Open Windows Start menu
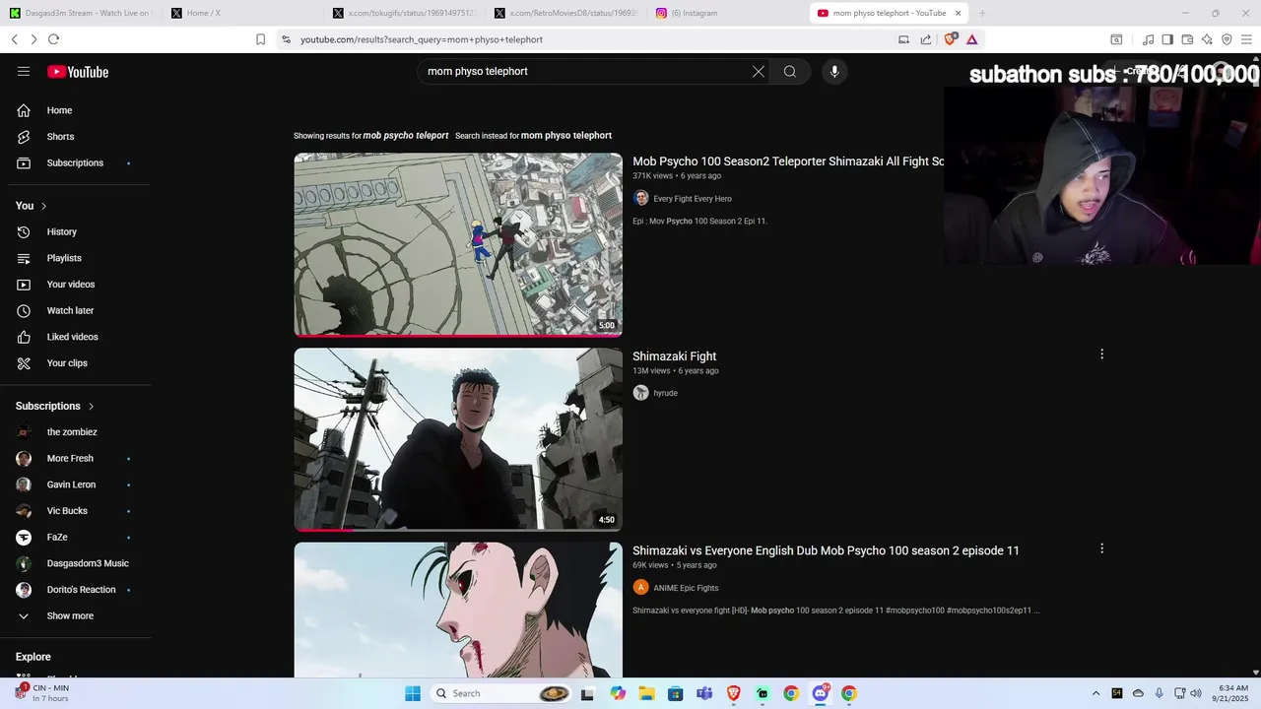 413,693
